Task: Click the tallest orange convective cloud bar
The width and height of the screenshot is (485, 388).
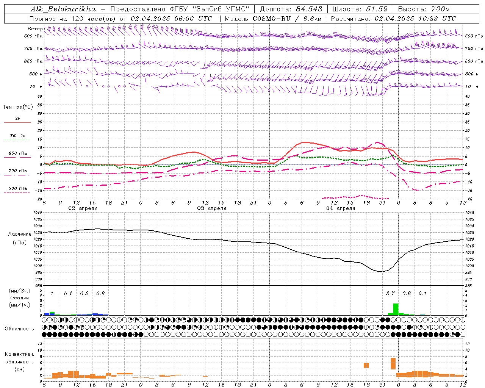Action: pyautogui.click(x=393, y=364)
